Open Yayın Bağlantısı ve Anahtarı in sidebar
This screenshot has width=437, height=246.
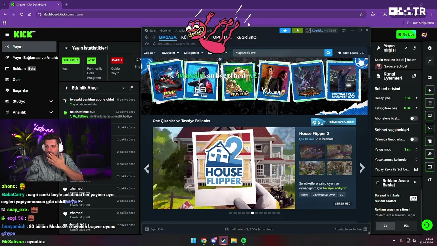click(29, 58)
